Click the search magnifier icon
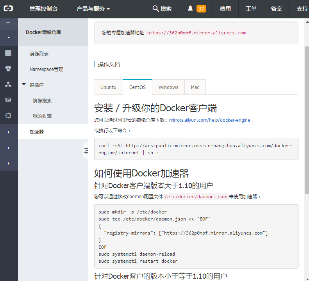The height and width of the screenshot is (281, 309). pos(155,9)
